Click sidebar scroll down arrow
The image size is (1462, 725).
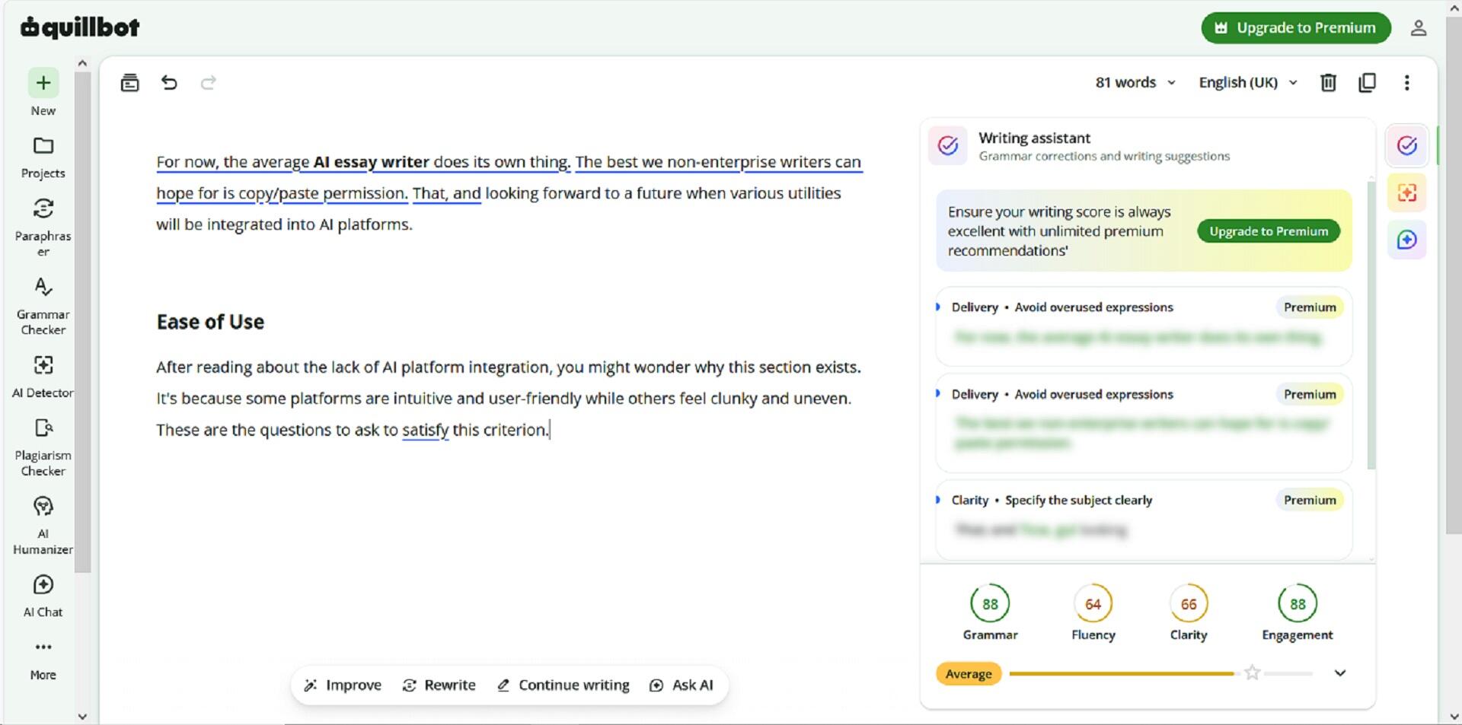pyautogui.click(x=82, y=716)
